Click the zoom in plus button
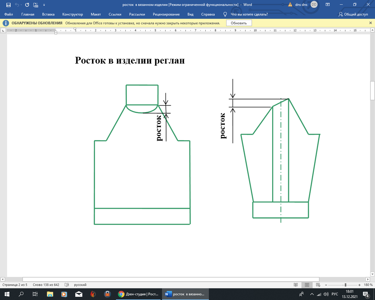Viewport: 375px width, 300px height. pyautogui.click(x=360, y=285)
